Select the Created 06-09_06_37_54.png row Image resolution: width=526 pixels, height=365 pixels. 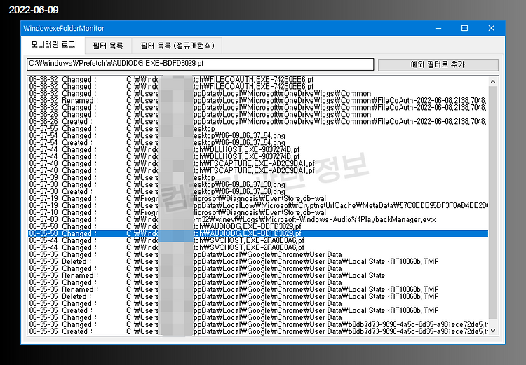[x=257, y=143]
